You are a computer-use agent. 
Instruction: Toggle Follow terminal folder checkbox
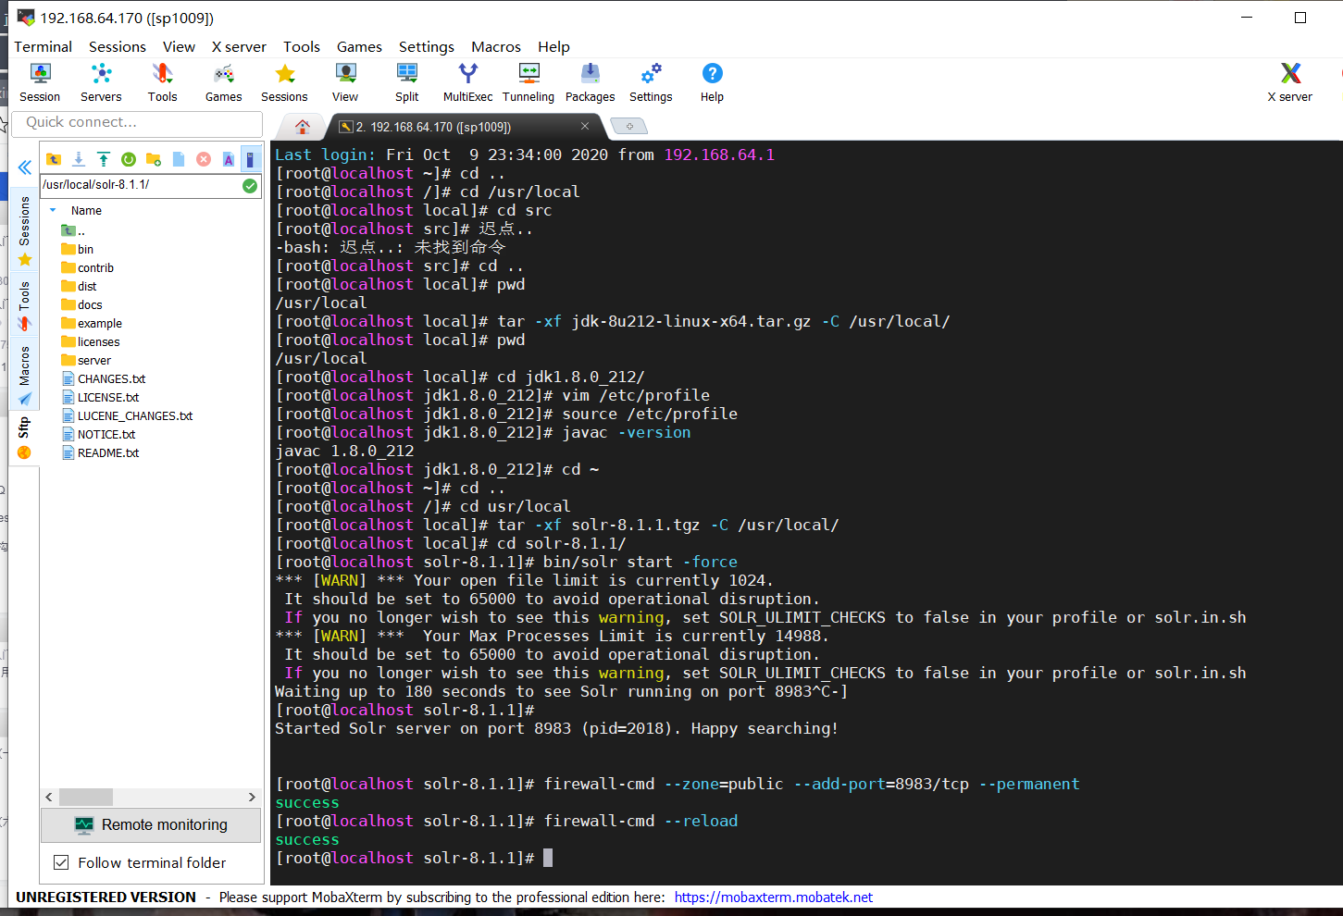click(61, 862)
